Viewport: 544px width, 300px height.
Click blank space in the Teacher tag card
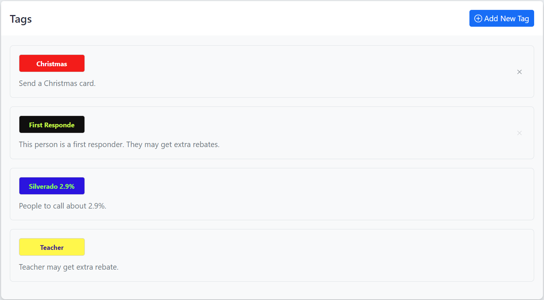pyautogui.click(x=292, y=255)
